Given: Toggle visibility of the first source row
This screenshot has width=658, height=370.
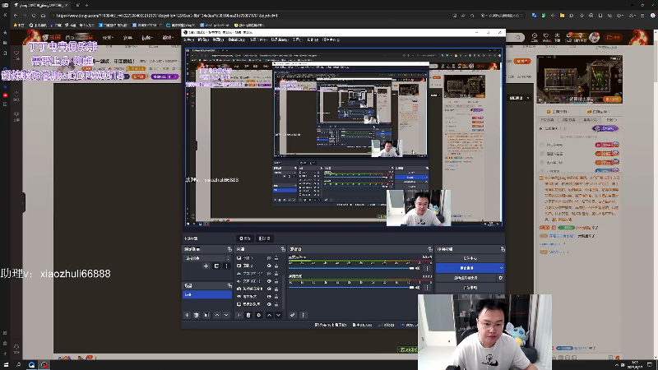Looking at the screenshot, I should pos(269,258).
